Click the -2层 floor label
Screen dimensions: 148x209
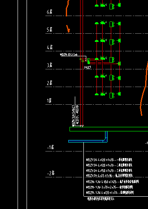(x=51, y=173)
